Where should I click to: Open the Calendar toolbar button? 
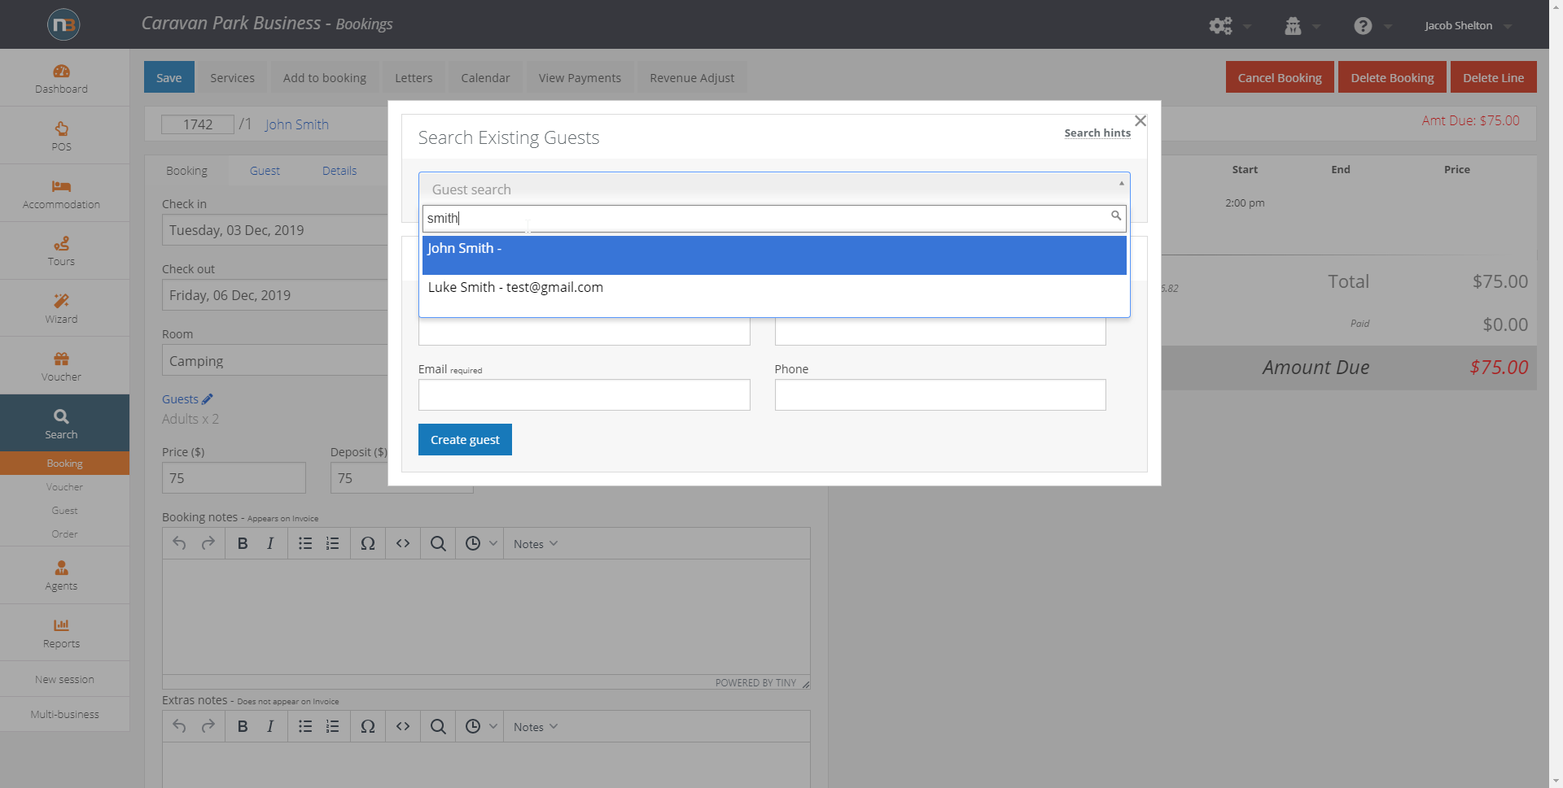tap(485, 77)
